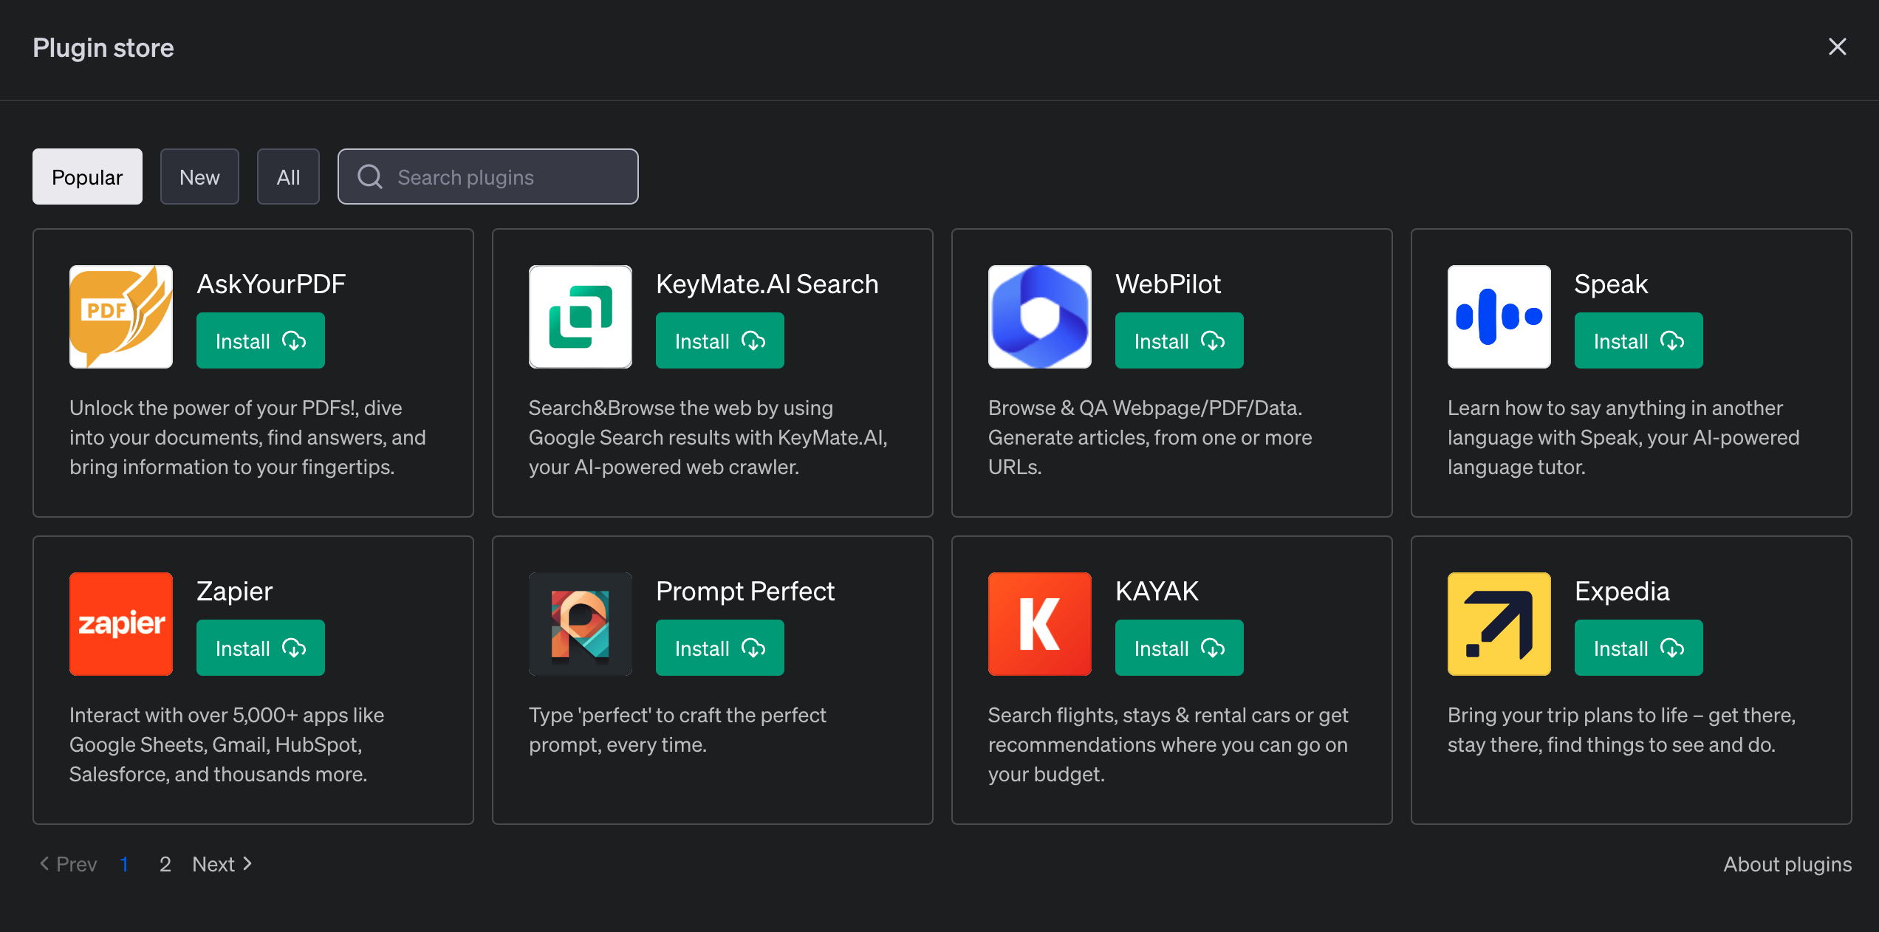The height and width of the screenshot is (932, 1879).
Task: Click the magnifier icon in search box
Action: click(x=370, y=177)
